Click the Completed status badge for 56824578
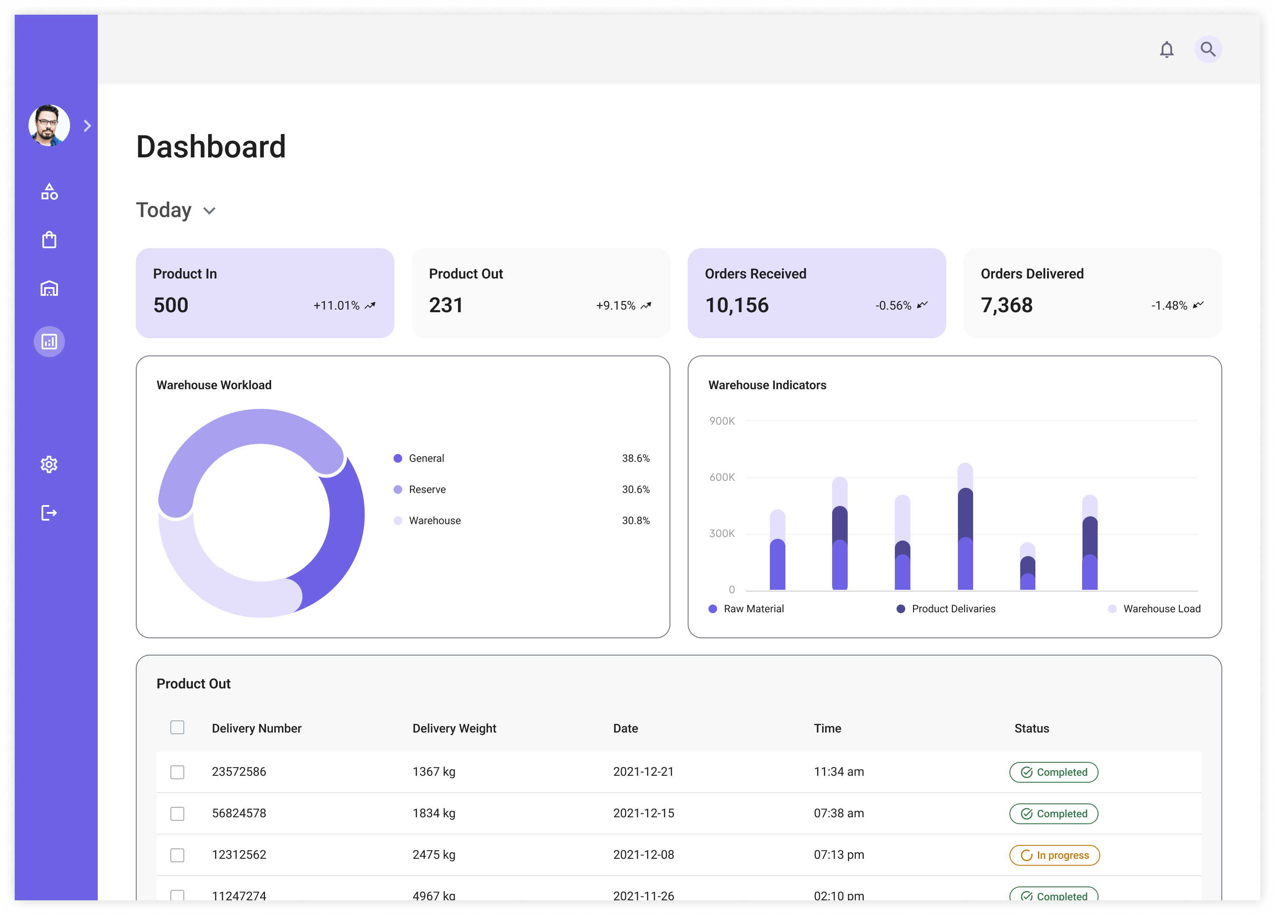 coord(1054,813)
